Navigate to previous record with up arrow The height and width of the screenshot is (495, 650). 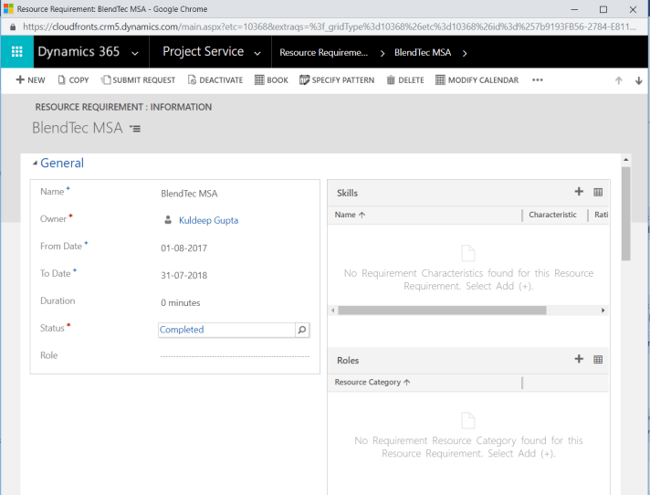[618, 80]
